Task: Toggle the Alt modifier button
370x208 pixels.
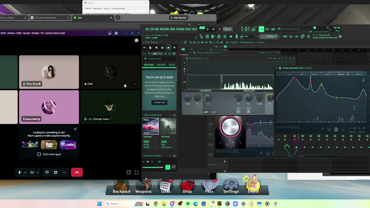Action: (x=297, y=36)
